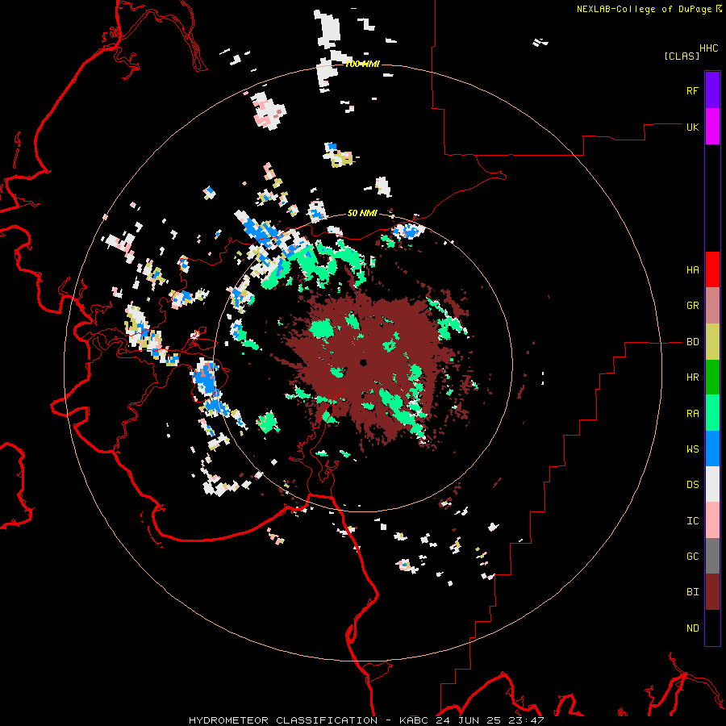Click the 'HYDROMETEOR CLASSIFICATION' title text

(283, 720)
